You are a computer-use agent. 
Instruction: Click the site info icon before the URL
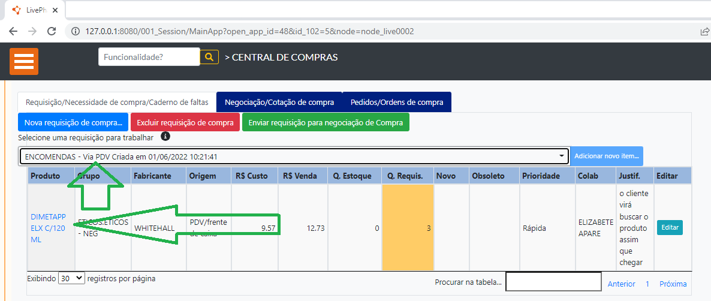coord(75,31)
